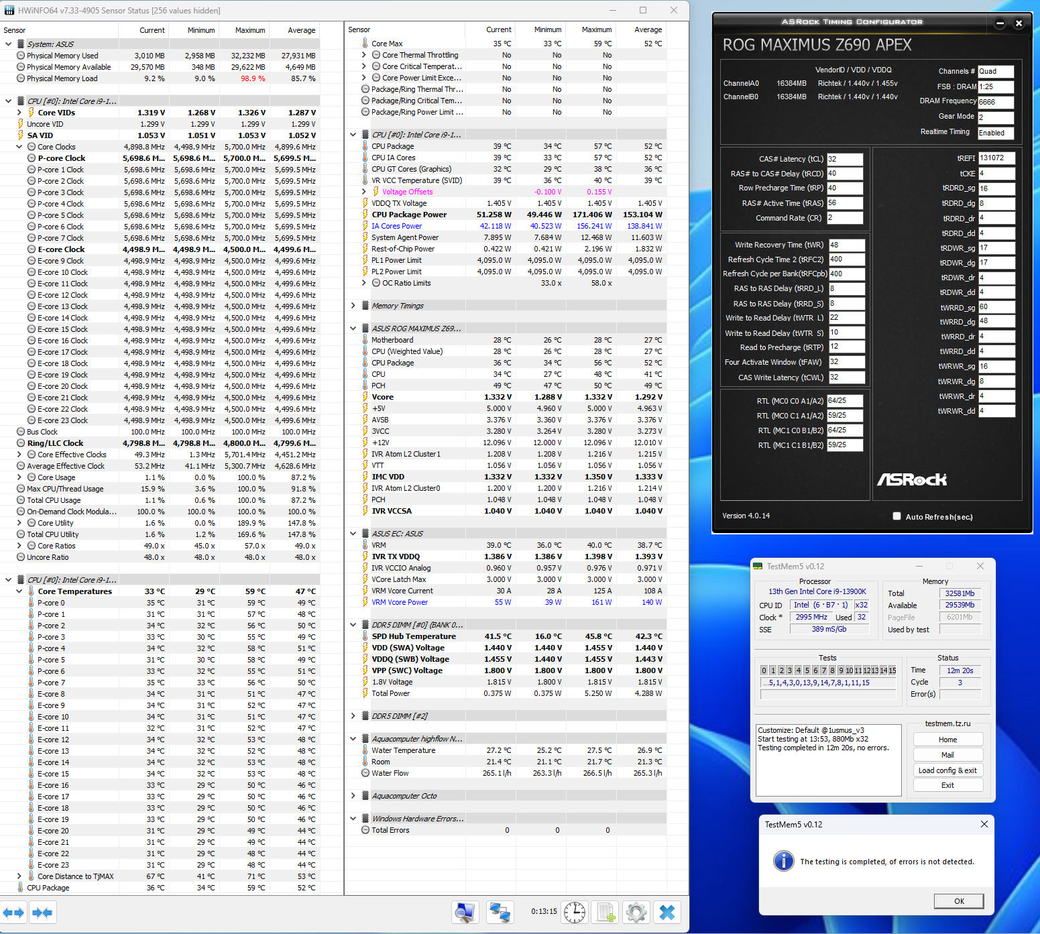Viewport: 1040px width, 934px height.
Task: Click the lightning icon beside CPU Package Power
Action: (x=365, y=215)
